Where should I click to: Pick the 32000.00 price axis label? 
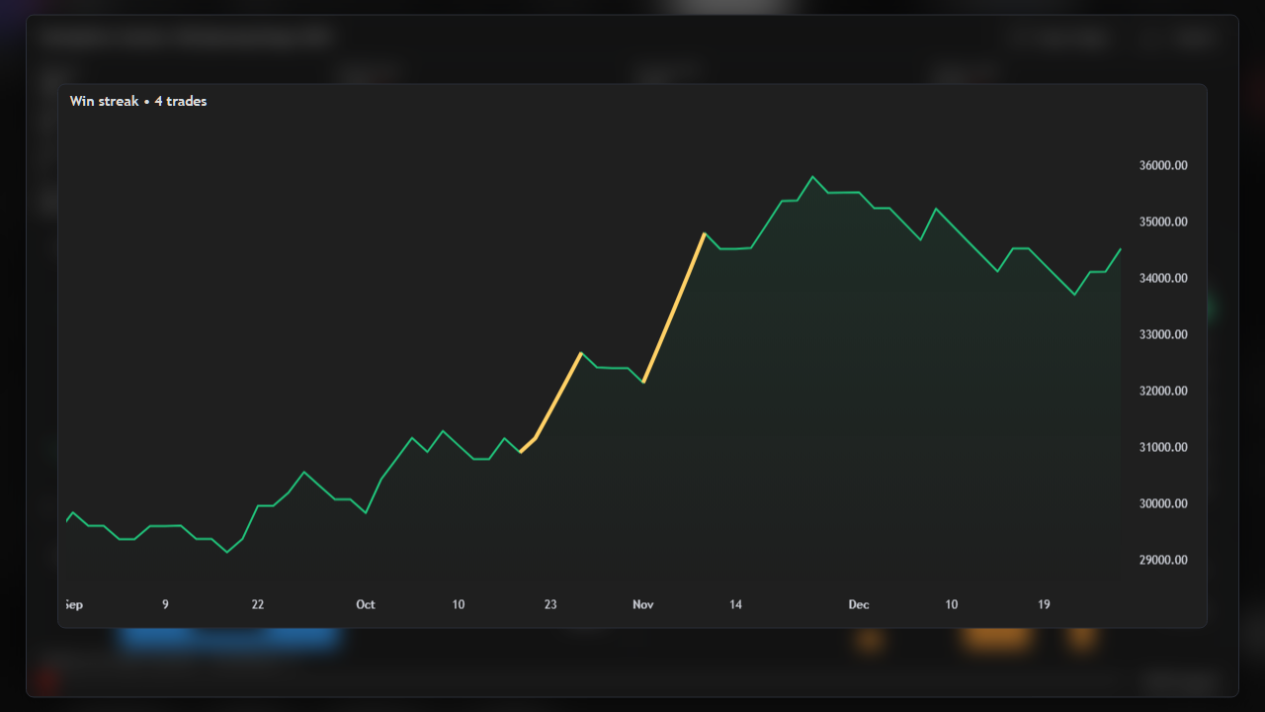[x=1163, y=391]
